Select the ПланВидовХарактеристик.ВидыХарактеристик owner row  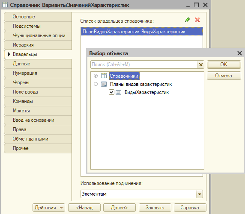(142, 32)
